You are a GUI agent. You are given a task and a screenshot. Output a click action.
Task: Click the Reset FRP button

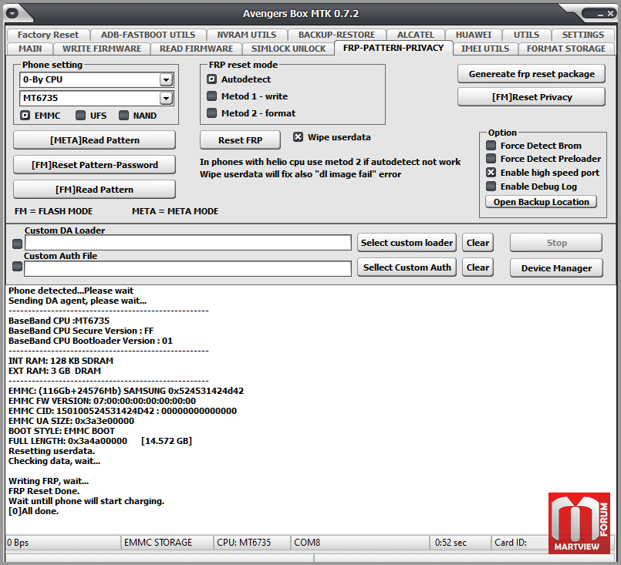point(241,140)
